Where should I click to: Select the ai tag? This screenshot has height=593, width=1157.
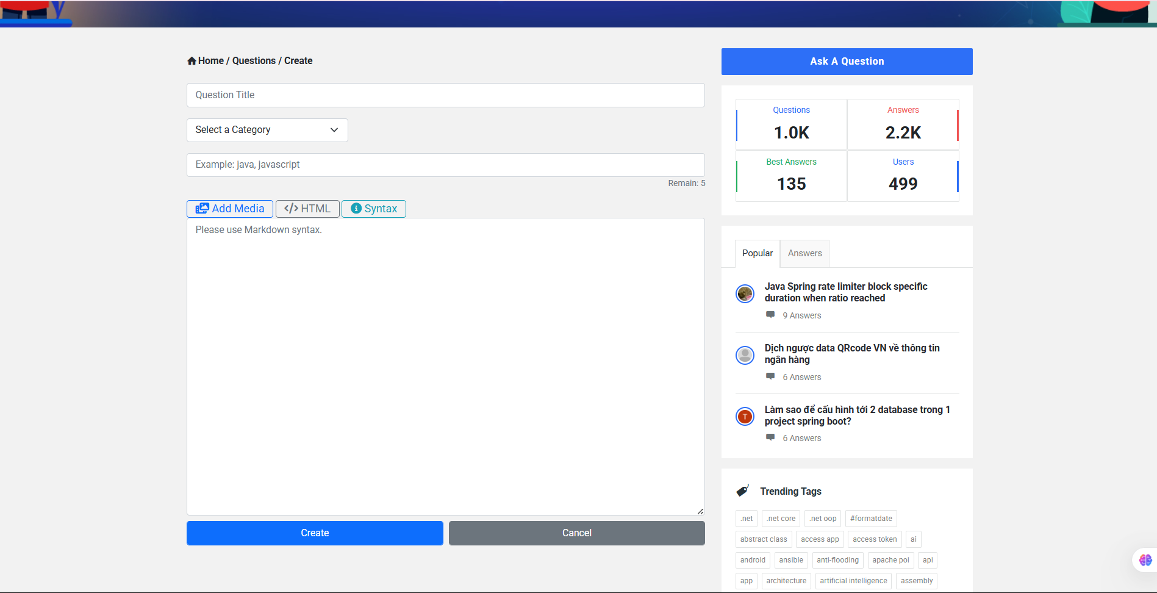[913, 539]
